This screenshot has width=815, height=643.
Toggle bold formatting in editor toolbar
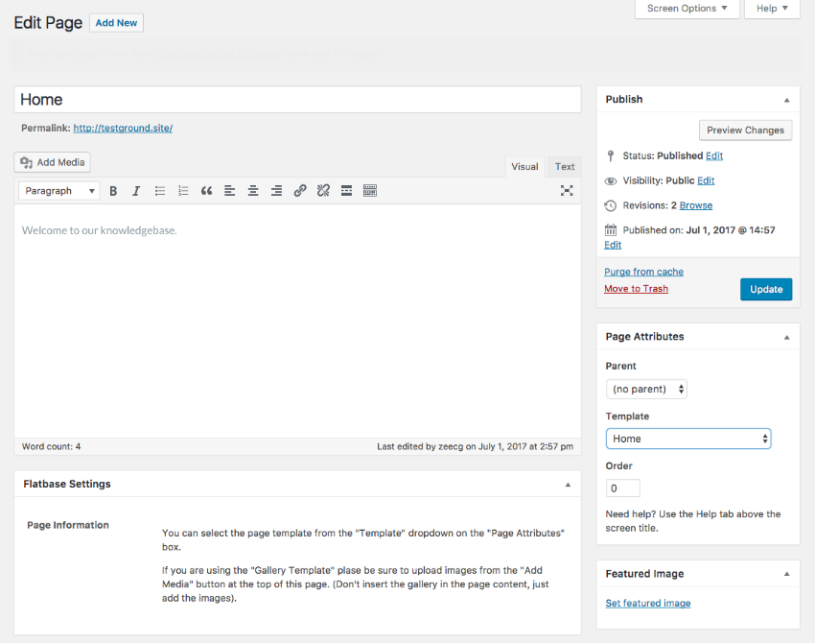[113, 191]
